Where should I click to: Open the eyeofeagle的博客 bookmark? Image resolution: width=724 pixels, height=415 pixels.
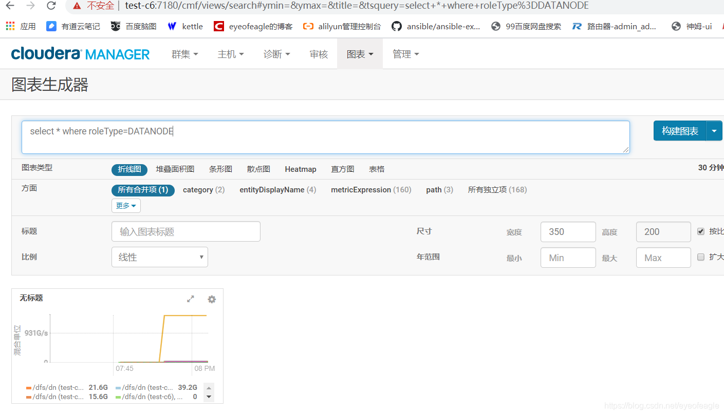(253, 26)
